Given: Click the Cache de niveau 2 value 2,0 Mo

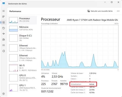Looking at the screenshot, I should (x=92, y=90).
